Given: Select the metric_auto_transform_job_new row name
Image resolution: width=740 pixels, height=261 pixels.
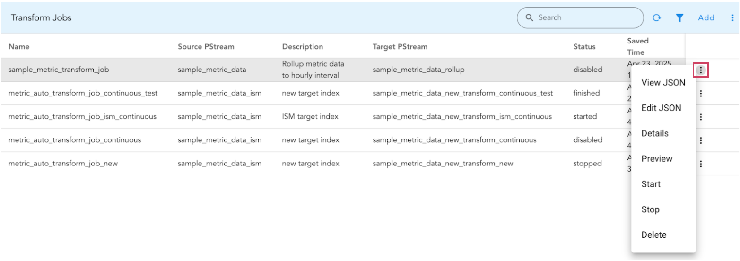Looking at the screenshot, I should (63, 164).
